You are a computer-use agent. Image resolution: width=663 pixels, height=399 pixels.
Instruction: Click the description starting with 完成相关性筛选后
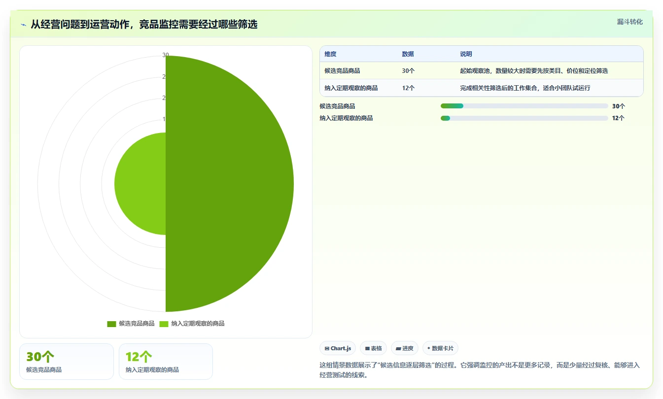[525, 88]
